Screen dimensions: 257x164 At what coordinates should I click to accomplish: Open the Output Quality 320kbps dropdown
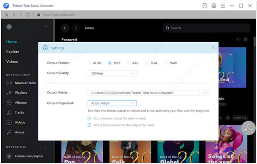click(112, 73)
